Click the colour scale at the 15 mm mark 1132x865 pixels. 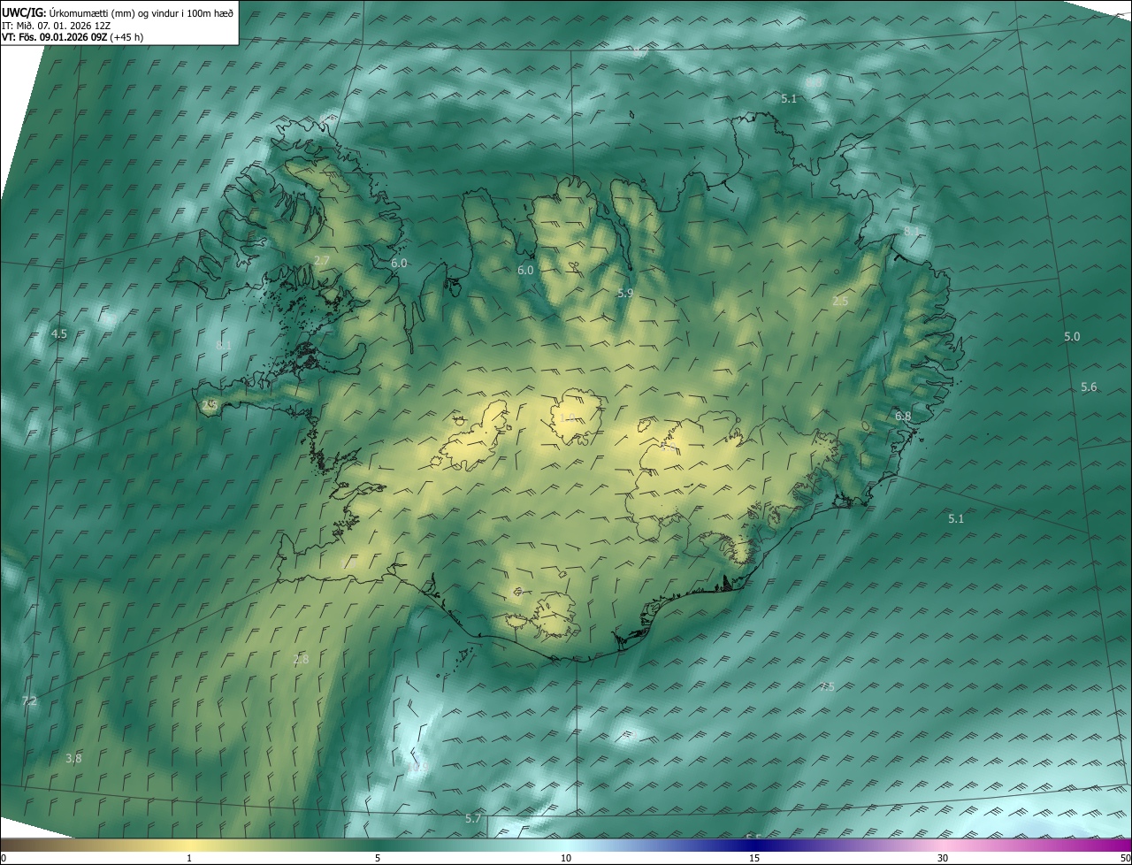[754, 846]
